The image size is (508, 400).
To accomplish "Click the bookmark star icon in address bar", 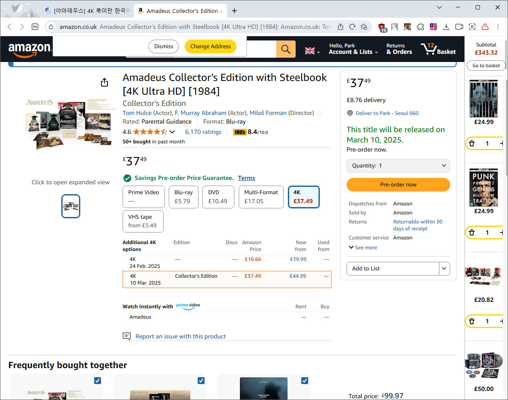I will pyautogui.click(x=364, y=27).
